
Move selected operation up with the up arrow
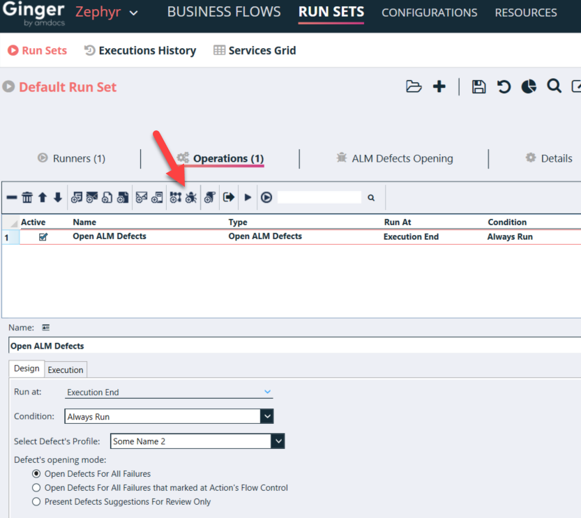pos(43,197)
